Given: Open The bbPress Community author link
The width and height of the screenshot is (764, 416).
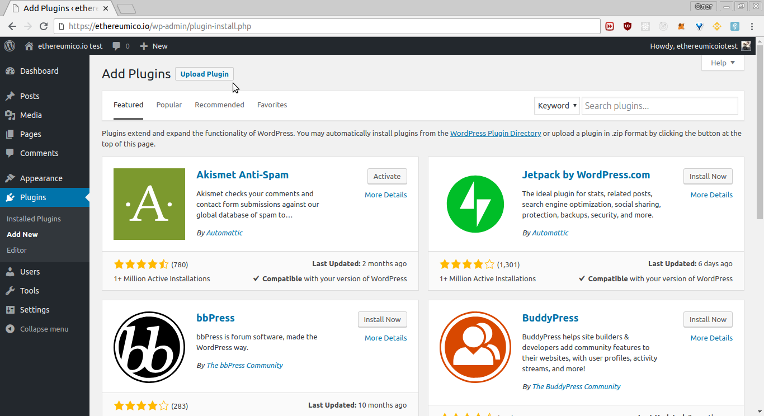Looking at the screenshot, I should click(x=244, y=365).
